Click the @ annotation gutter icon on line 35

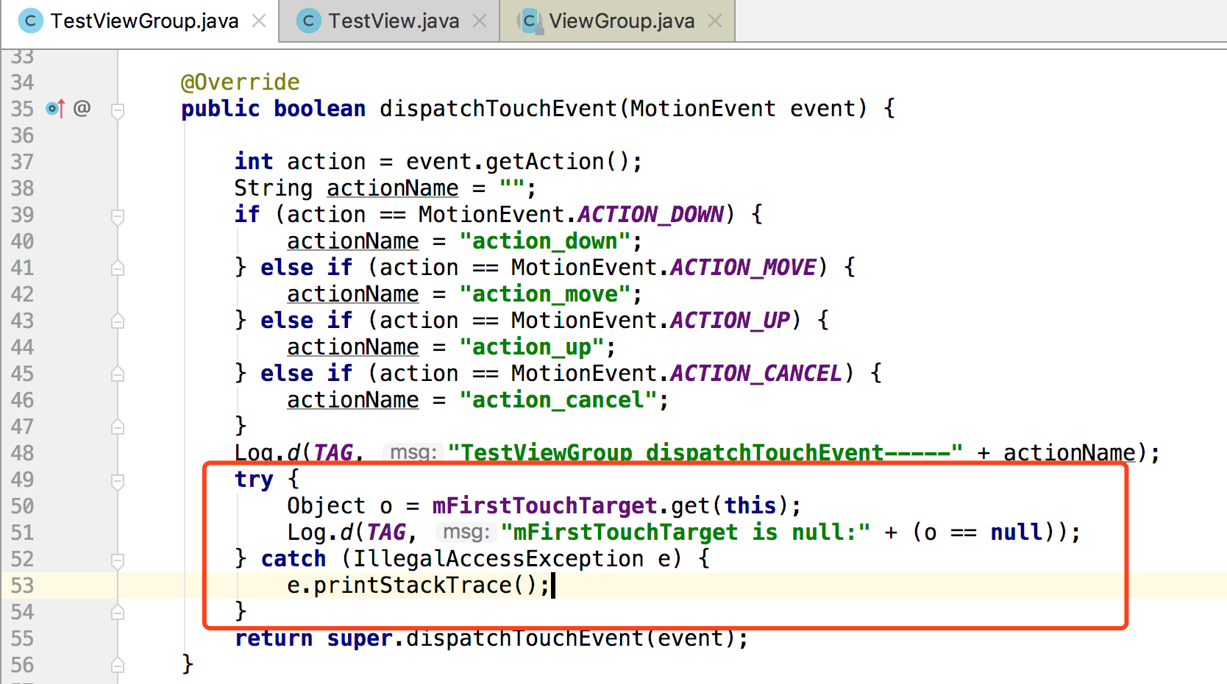[82, 108]
